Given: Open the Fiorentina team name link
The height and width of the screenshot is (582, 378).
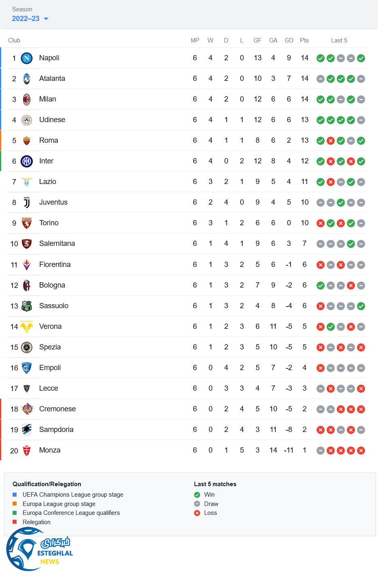Looking at the screenshot, I should [55, 265].
